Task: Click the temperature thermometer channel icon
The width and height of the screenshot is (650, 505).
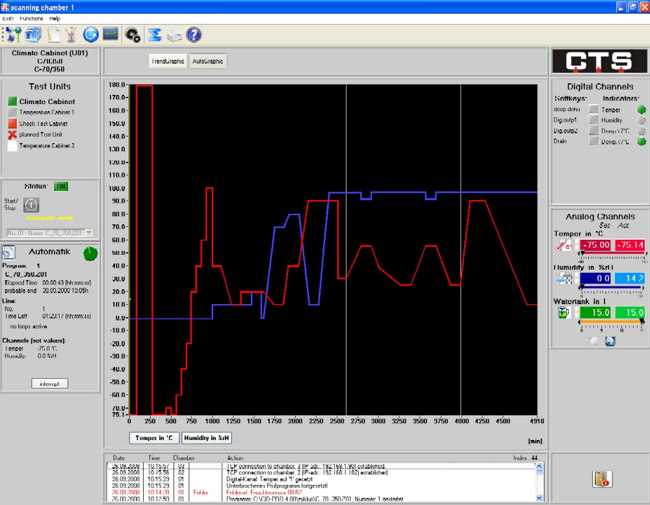Action: point(564,245)
